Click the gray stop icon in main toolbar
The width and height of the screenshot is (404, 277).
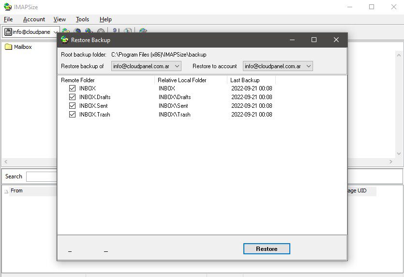pyautogui.click(x=101, y=32)
